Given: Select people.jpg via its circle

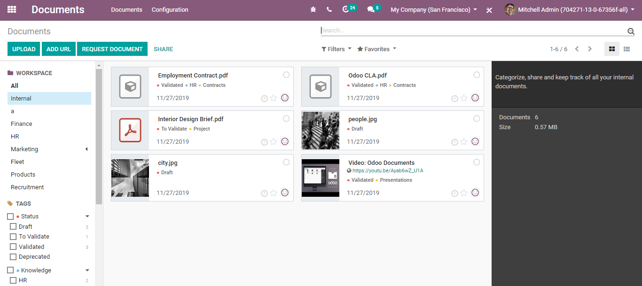Looking at the screenshot, I should (477, 119).
